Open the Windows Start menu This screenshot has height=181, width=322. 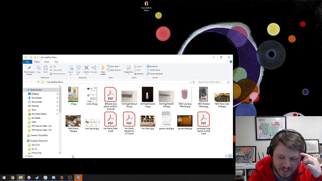4,178
